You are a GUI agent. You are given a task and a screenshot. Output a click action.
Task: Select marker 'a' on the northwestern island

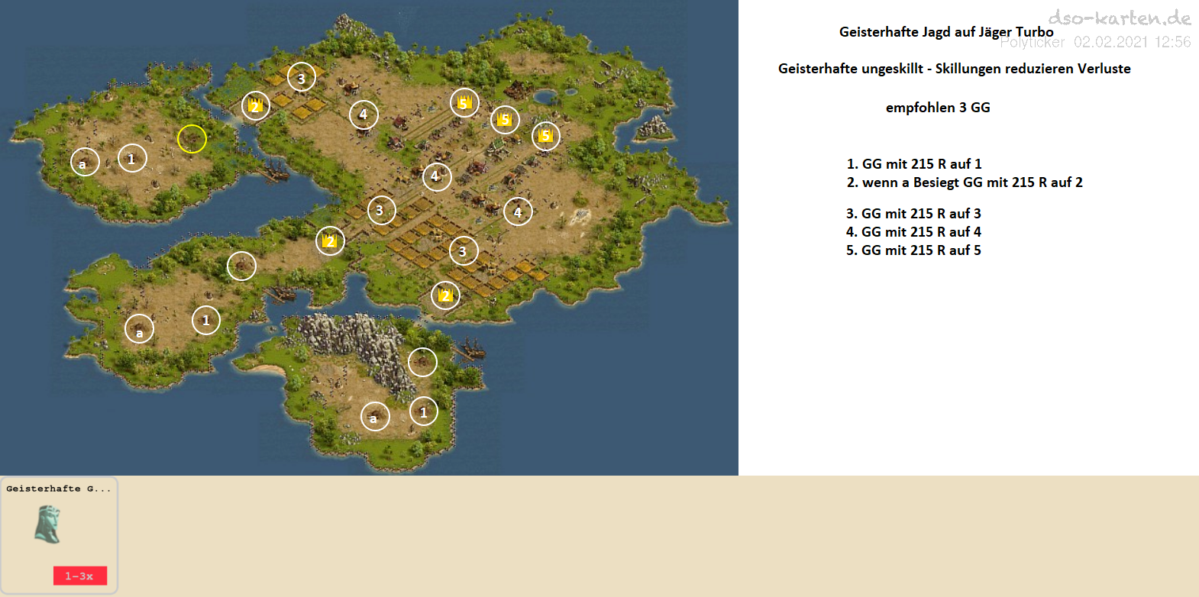coord(85,162)
